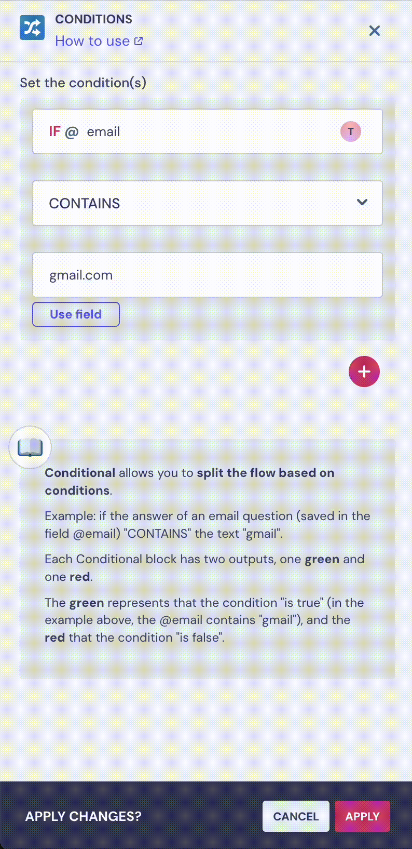Click the red IF label
412x849 pixels.
[54, 131]
